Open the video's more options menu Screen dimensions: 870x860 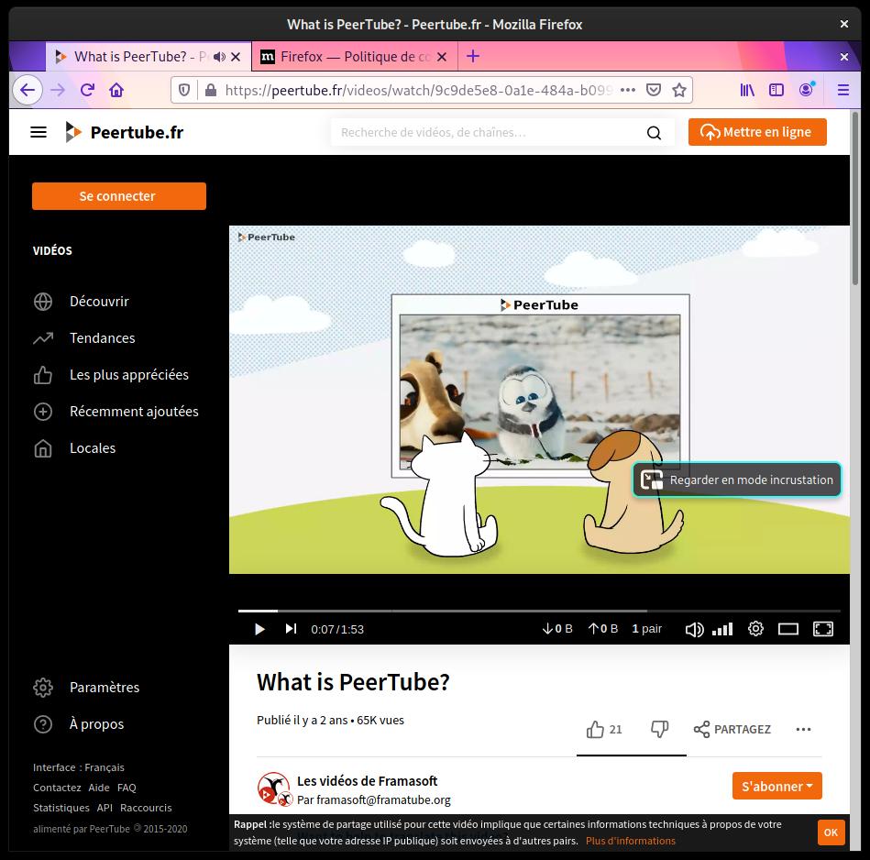coord(803,729)
